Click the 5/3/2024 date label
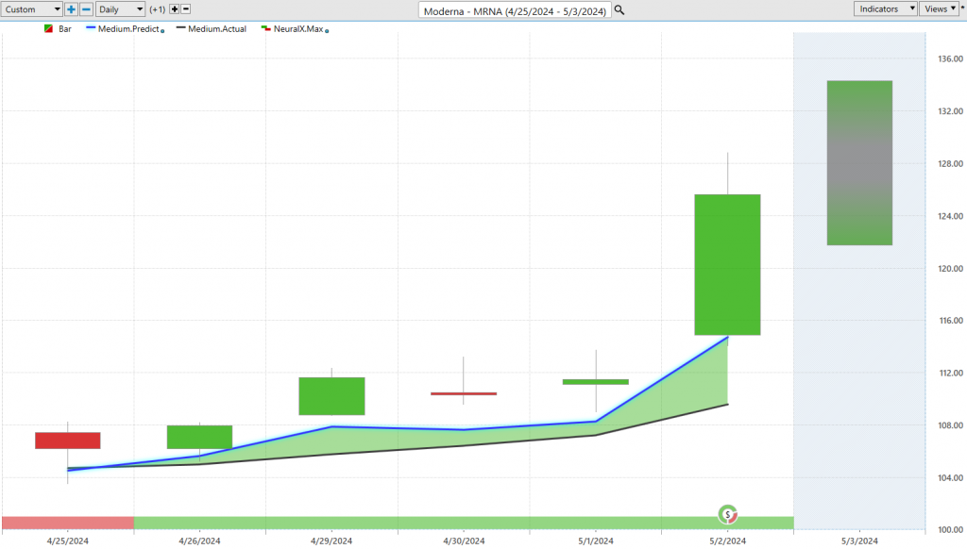This screenshot has height=549, width=967. tap(859, 541)
